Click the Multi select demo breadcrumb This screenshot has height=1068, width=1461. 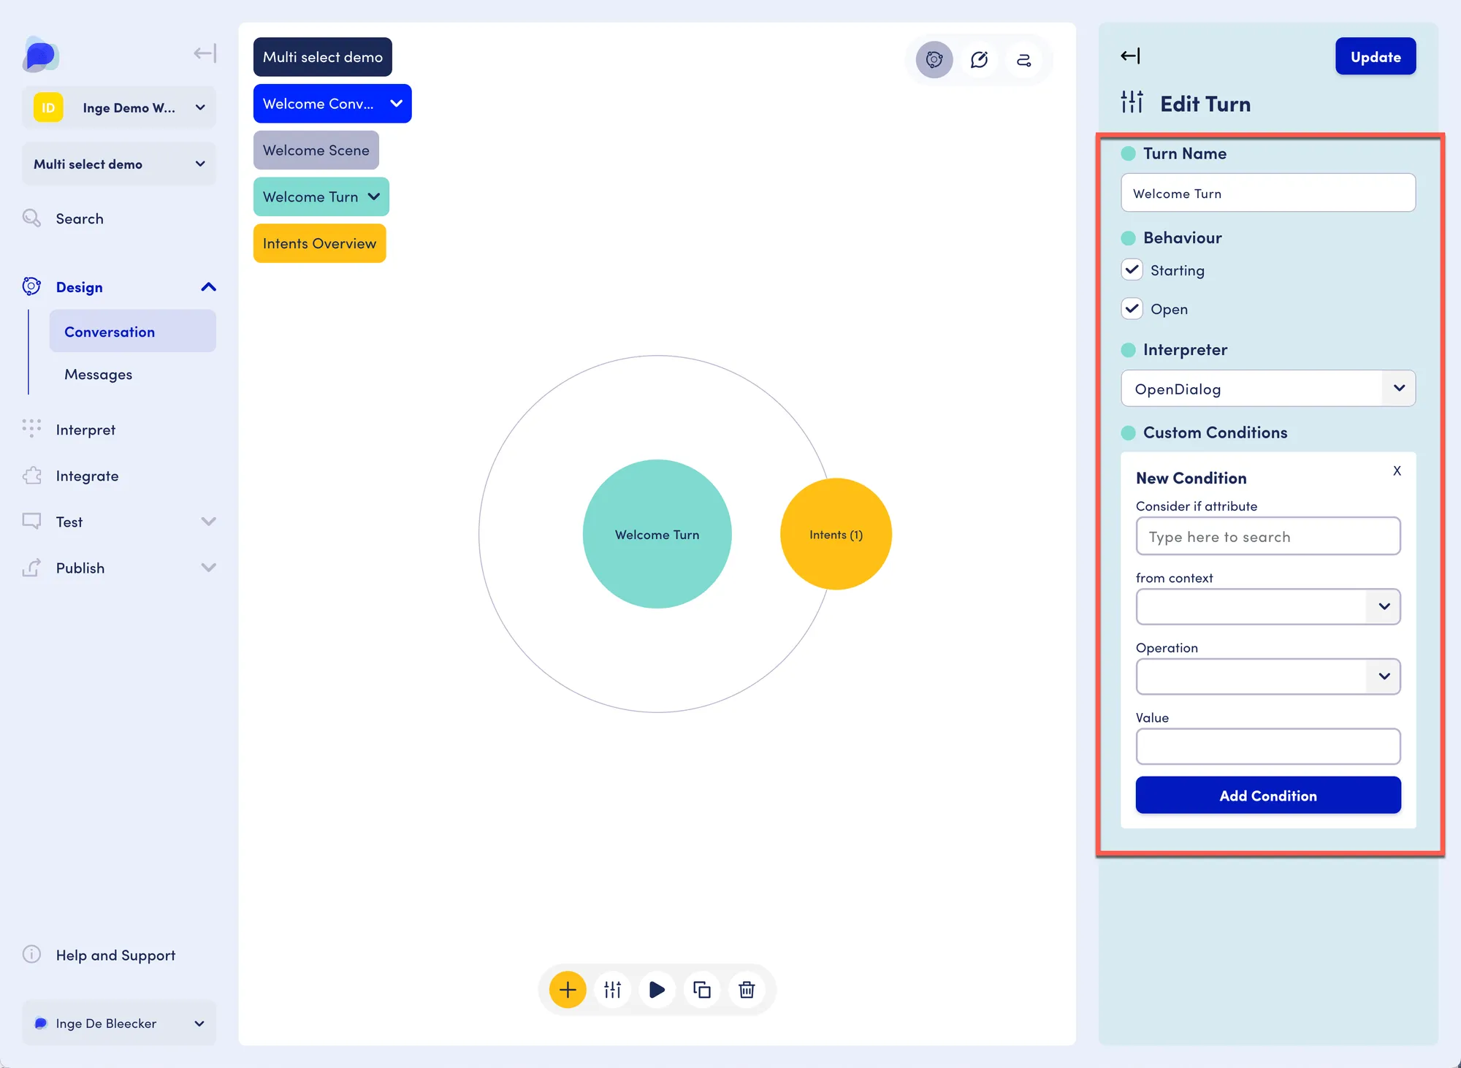(323, 56)
